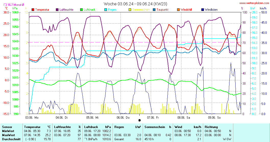Click the W-SW wind direction value
Screen dimensions: 270x142
click(x=227, y=139)
